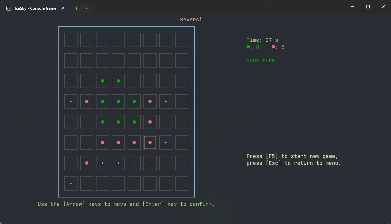Click the 'Your turn' status text
Image resolution: width=391 pixels, height=224 pixels.
[x=261, y=60]
